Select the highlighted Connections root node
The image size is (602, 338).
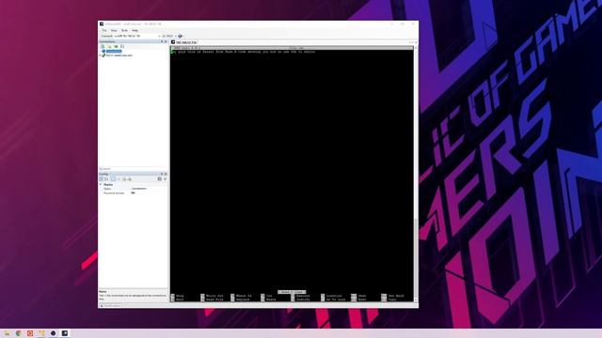pyautogui.click(x=114, y=51)
